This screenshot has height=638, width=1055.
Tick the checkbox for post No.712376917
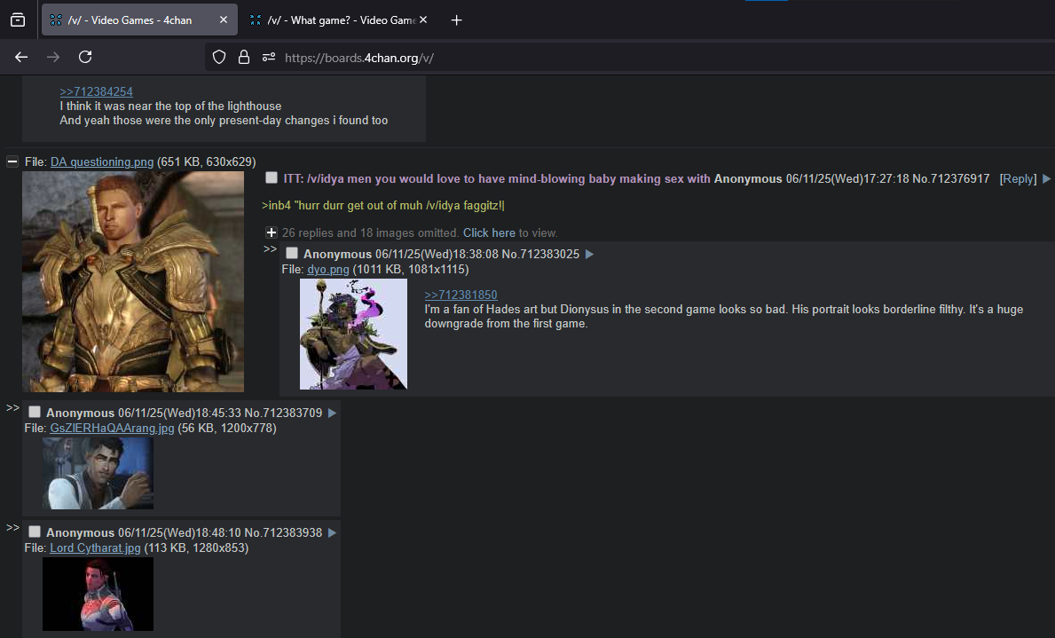pyautogui.click(x=272, y=177)
